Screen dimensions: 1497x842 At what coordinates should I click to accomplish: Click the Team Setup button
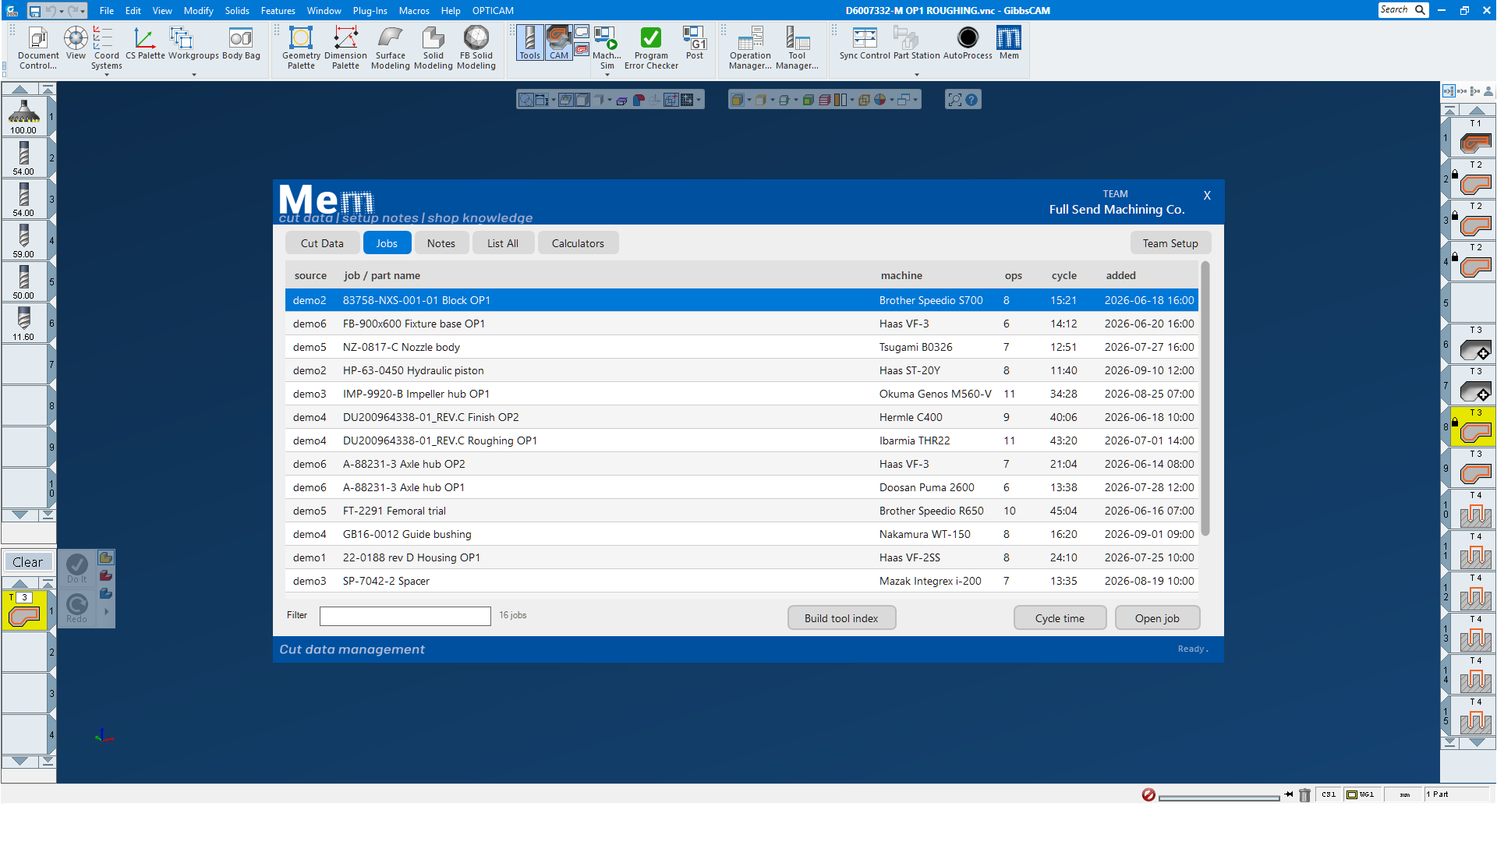[x=1170, y=243]
